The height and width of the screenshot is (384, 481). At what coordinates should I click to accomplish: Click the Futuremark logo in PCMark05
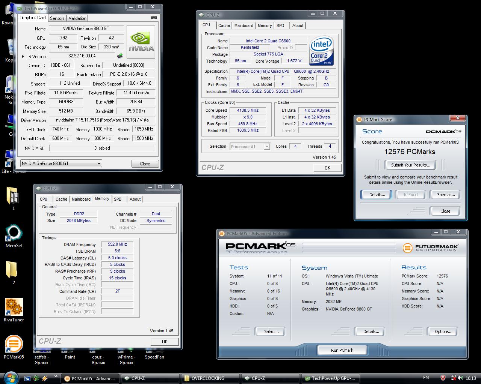tap(431, 247)
